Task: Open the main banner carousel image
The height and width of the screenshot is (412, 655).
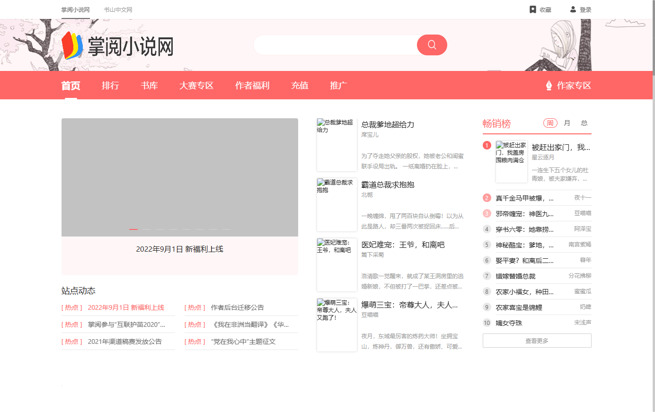Action: 180,177
